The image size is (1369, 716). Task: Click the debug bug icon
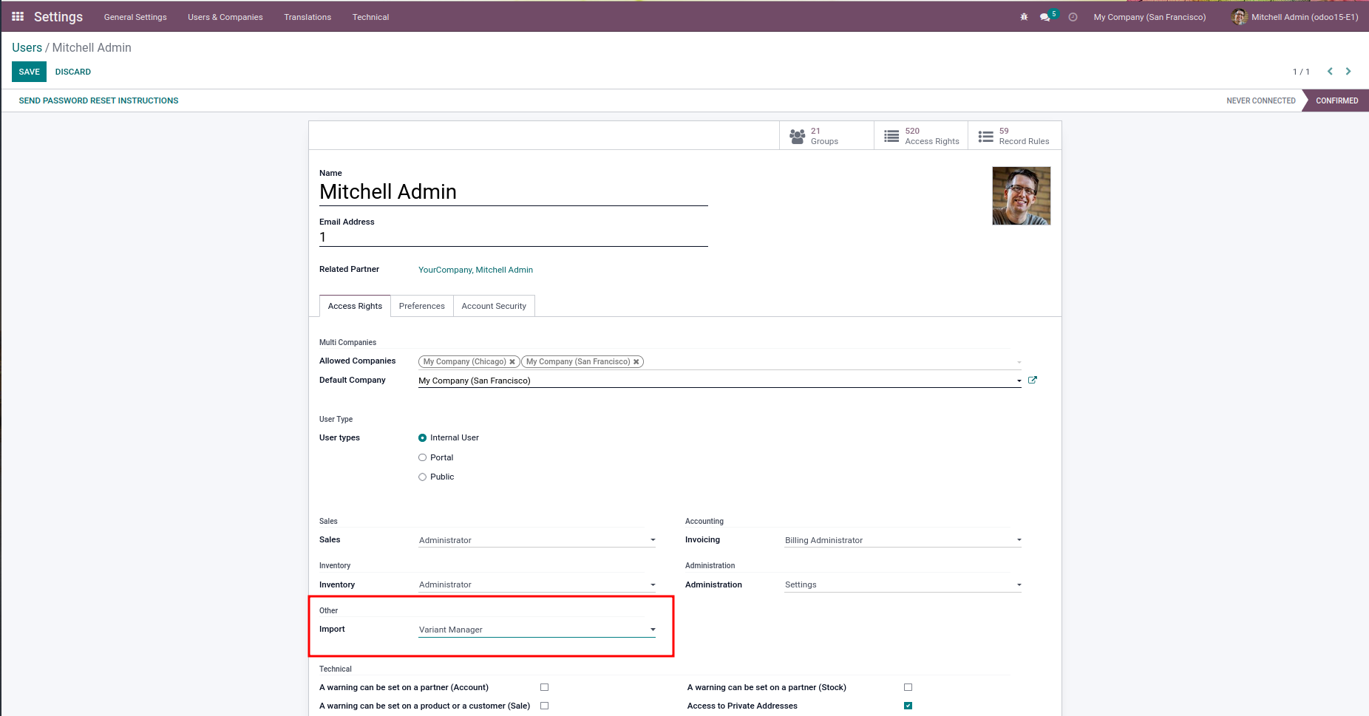pyautogui.click(x=1024, y=17)
